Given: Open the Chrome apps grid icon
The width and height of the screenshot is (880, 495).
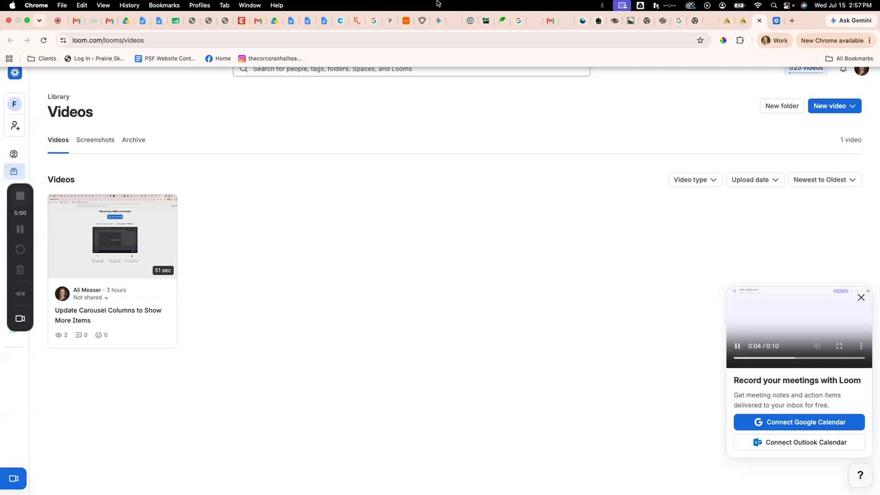Looking at the screenshot, I should [x=10, y=58].
